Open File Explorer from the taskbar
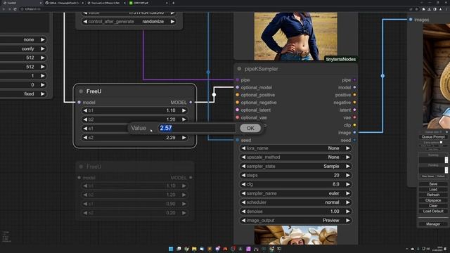Image resolution: width=450 pixels, height=253 pixels. [x=194, y=249]
